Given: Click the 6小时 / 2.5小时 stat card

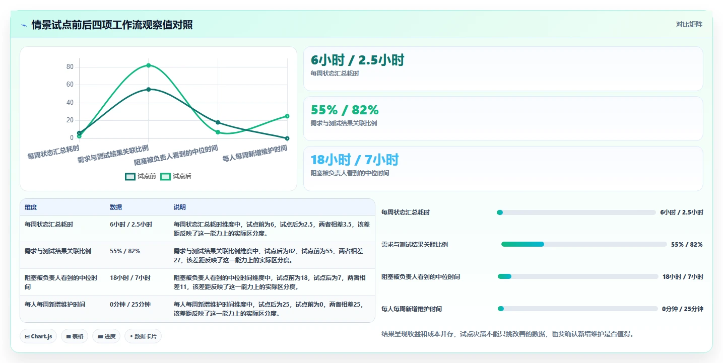Looking at the screenshot, I should [x=503, y=68].
